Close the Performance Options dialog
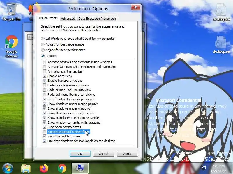233x174 pixels. (136, 7)
